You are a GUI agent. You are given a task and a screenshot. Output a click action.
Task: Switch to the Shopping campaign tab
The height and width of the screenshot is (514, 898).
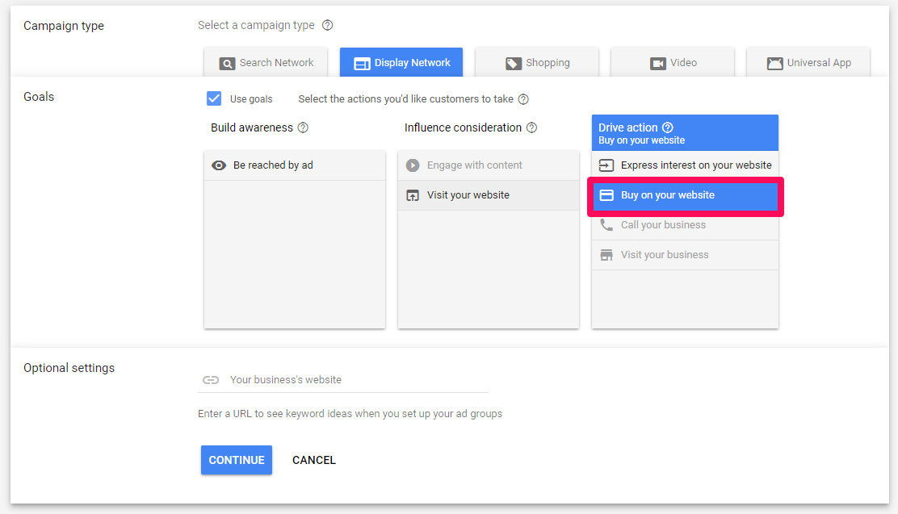(537, 62)
